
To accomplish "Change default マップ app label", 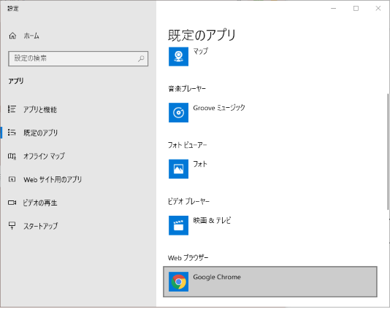I will coord(200,51).
